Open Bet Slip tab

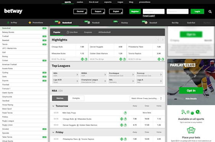pyautogui.click(x=175, y=23)
